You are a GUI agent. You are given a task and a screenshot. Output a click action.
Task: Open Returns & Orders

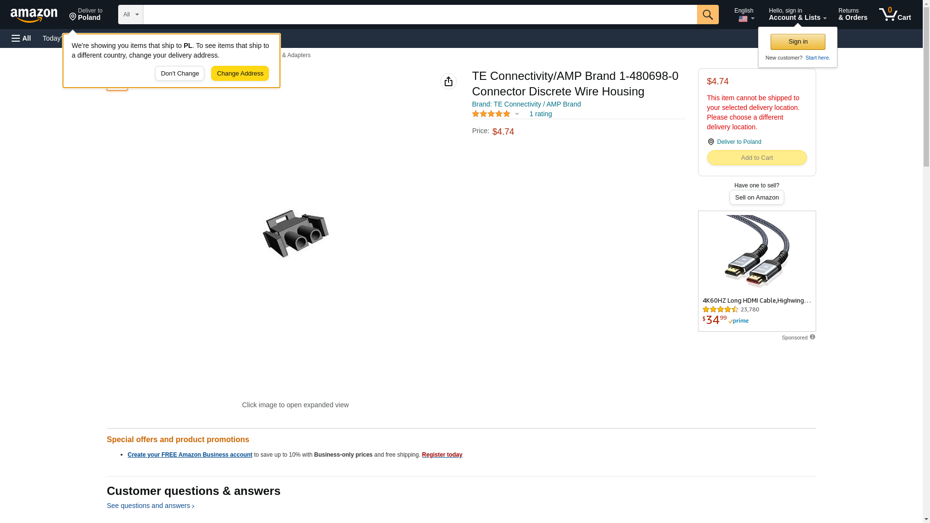point(852,15)
